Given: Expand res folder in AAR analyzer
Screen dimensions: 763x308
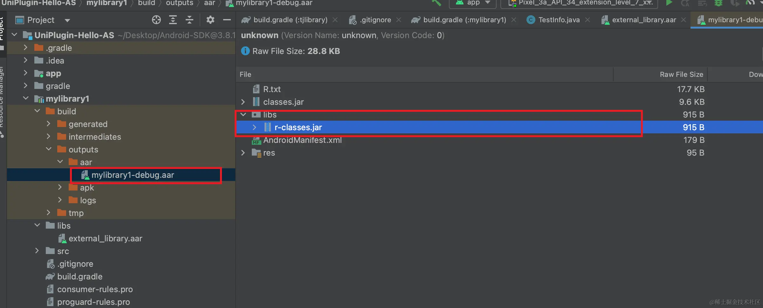Looking at the screenshot, I should tap(243, 153).
